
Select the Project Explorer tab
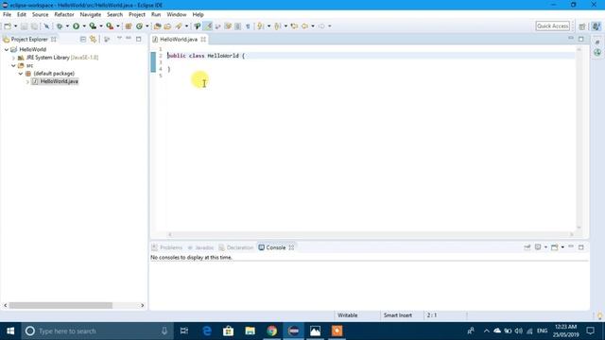(29, 40)
